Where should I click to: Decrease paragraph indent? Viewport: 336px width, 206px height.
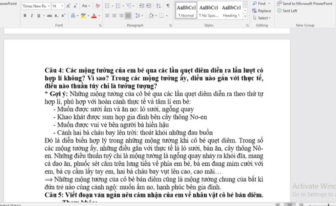141,6
